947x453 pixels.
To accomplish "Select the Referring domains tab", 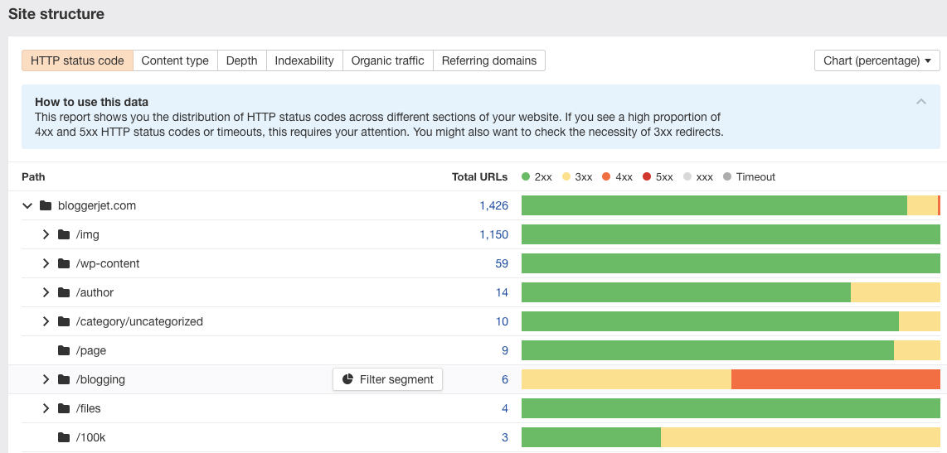I will coord(488,60).
